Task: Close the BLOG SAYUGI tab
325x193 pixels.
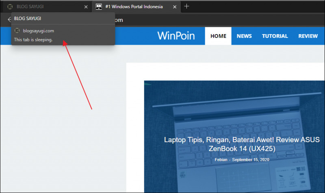Action: click(x=86, y=7)
